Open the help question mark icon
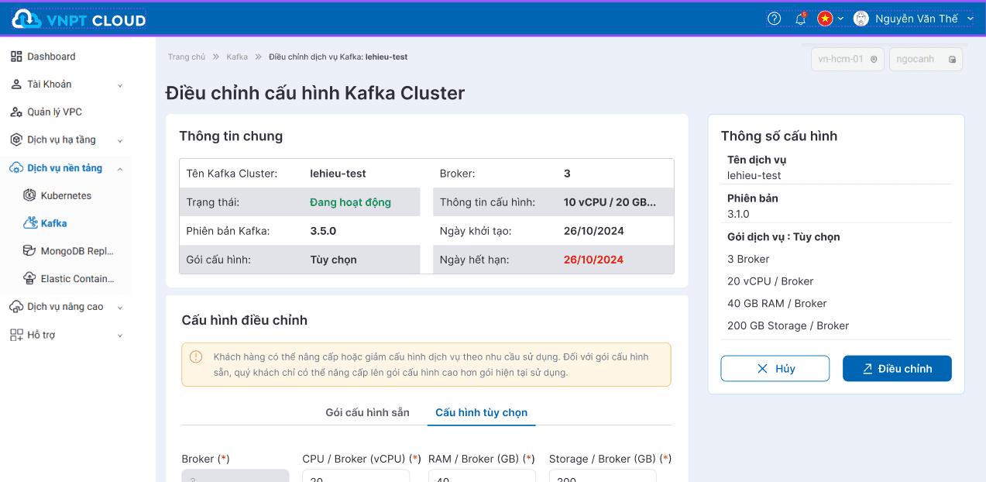Image resolution: width=986 pixels, height=482 pixels. [x=774, y=19]
